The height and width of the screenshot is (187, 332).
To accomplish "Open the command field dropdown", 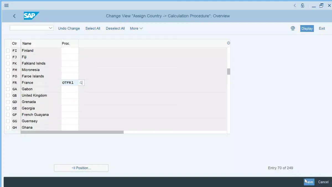I will (x=50, y=28).
